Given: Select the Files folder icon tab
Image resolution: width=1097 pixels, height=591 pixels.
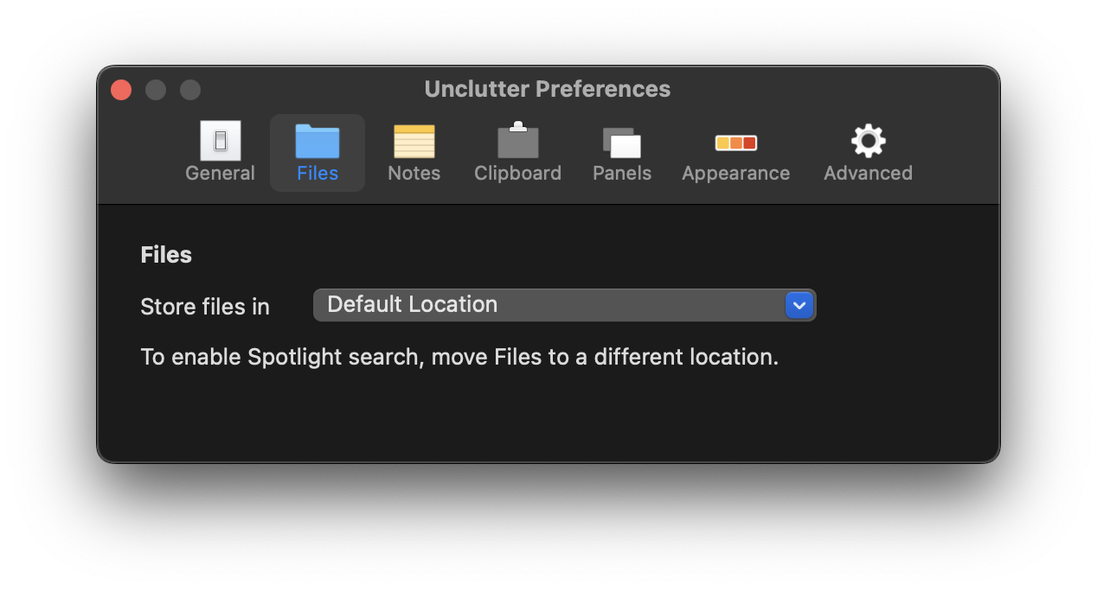Looking at the screenshot, I should (x=318, y=153).
